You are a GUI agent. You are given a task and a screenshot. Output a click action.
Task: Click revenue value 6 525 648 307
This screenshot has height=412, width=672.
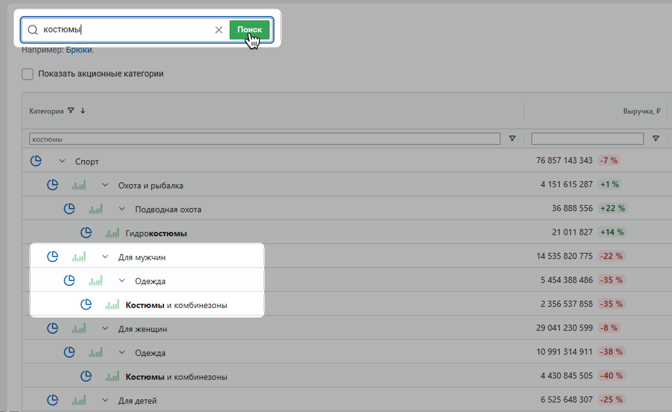point(566,399)
